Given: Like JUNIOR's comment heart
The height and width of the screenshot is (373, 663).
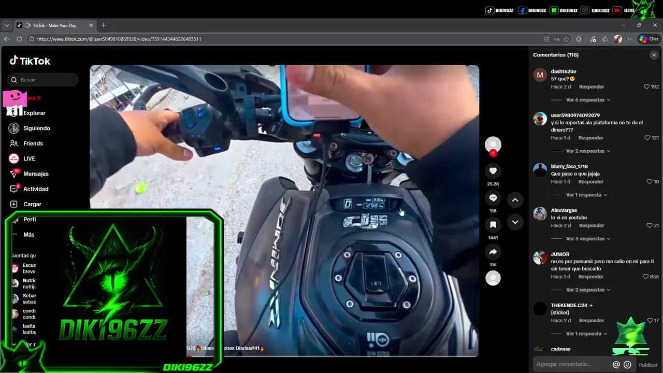Looking at the screenshot, I should pos(645,277).
